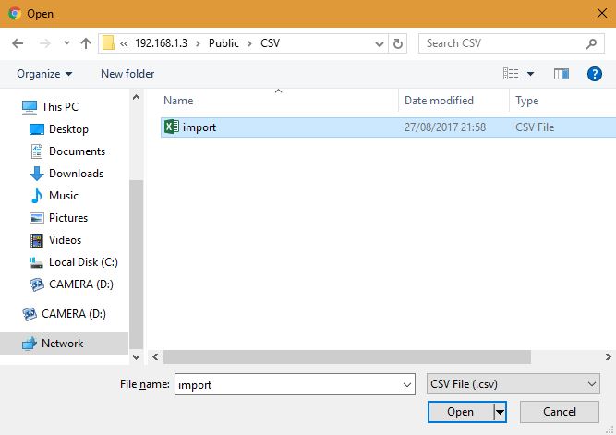616x435 pixels.
Task: Click the Back navigation arrow
Action: (18, 43)
